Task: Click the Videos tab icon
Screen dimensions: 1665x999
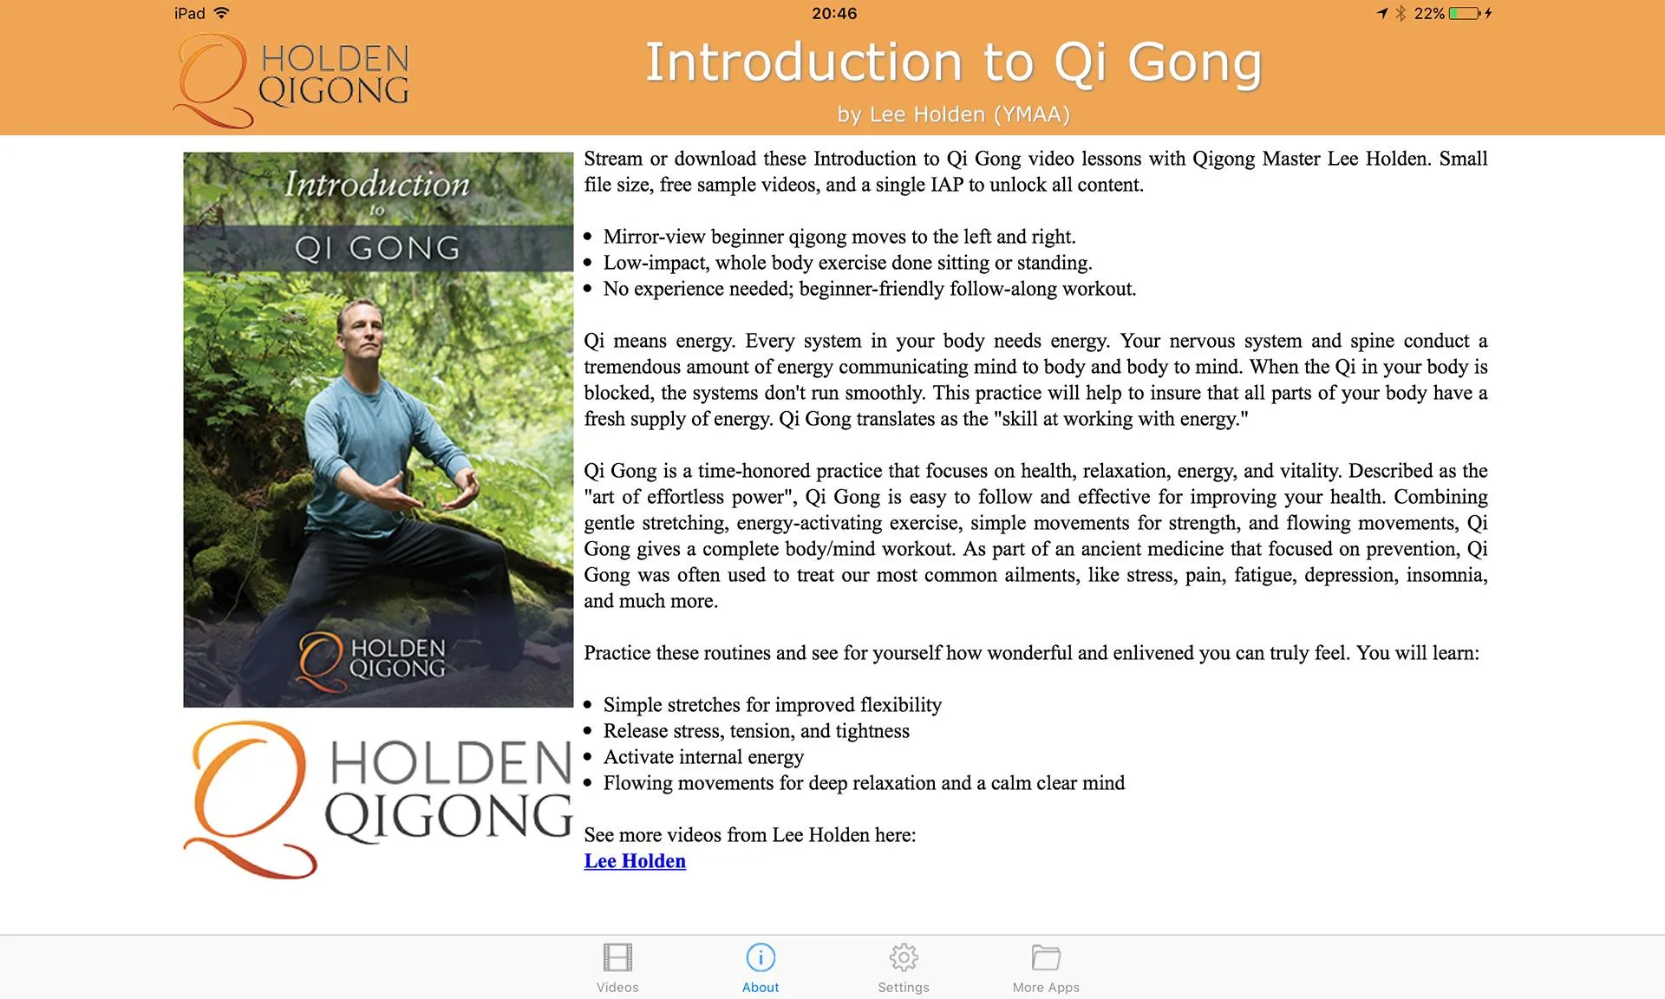Action: (x=616, y=957)
